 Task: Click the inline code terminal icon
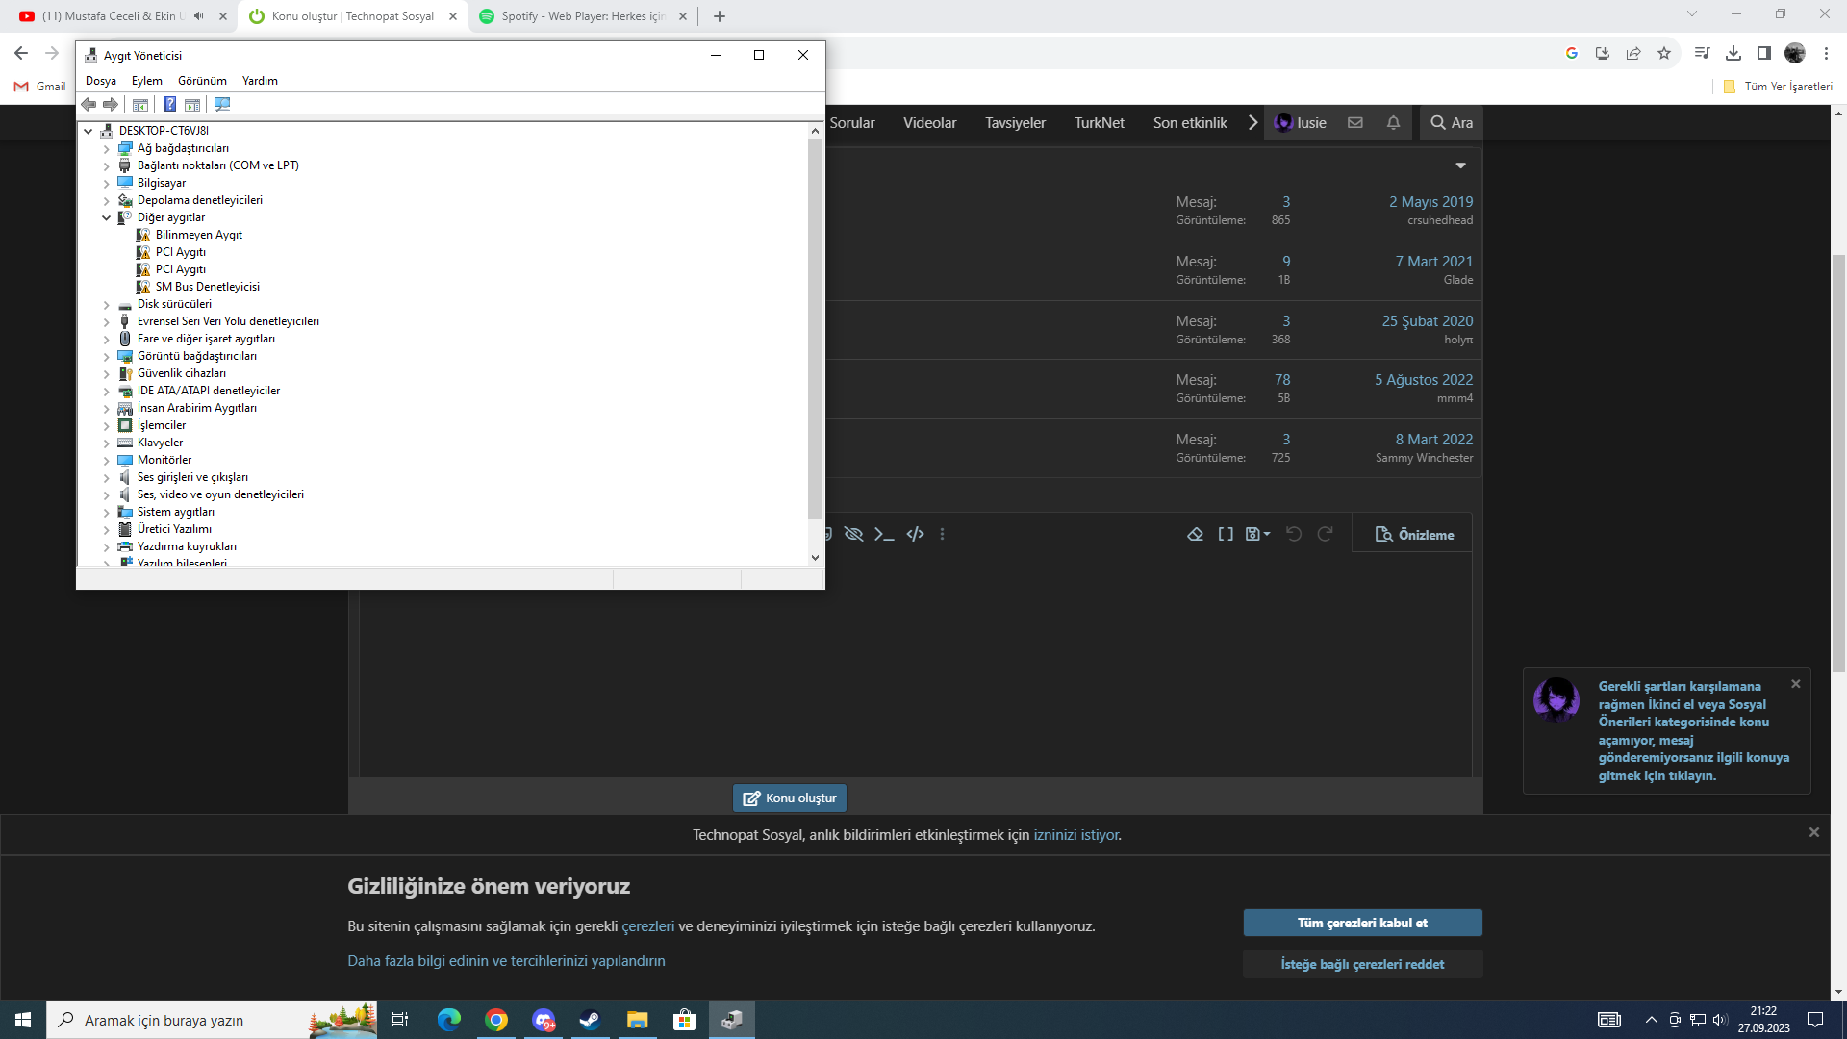click(x=884, y=534)
